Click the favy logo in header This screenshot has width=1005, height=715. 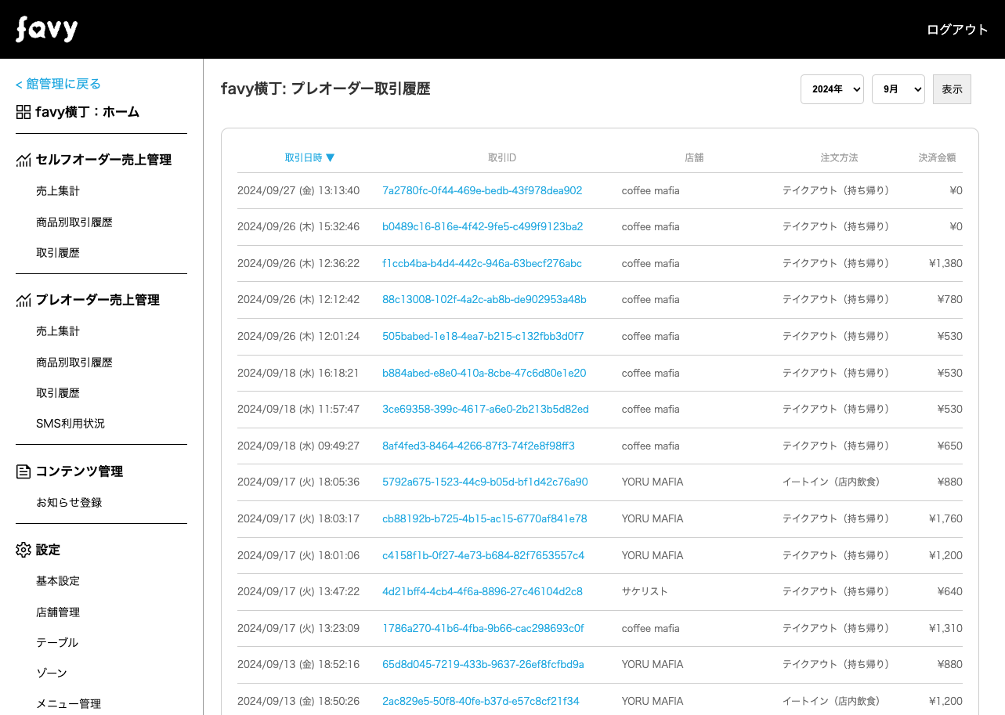coord(47,30)
